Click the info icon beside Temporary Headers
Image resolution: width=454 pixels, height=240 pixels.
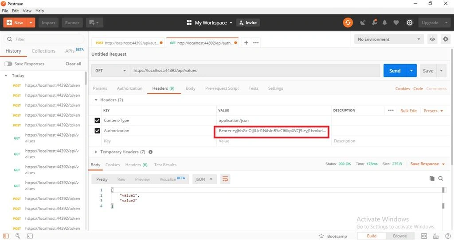pos(151,152)
